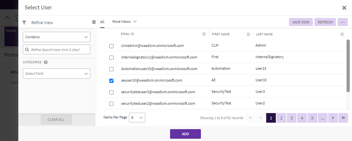The width and height of the screenshot is (352, 141).
Task: Open the more options ellipsis button
Action: (x=343, y=22)
